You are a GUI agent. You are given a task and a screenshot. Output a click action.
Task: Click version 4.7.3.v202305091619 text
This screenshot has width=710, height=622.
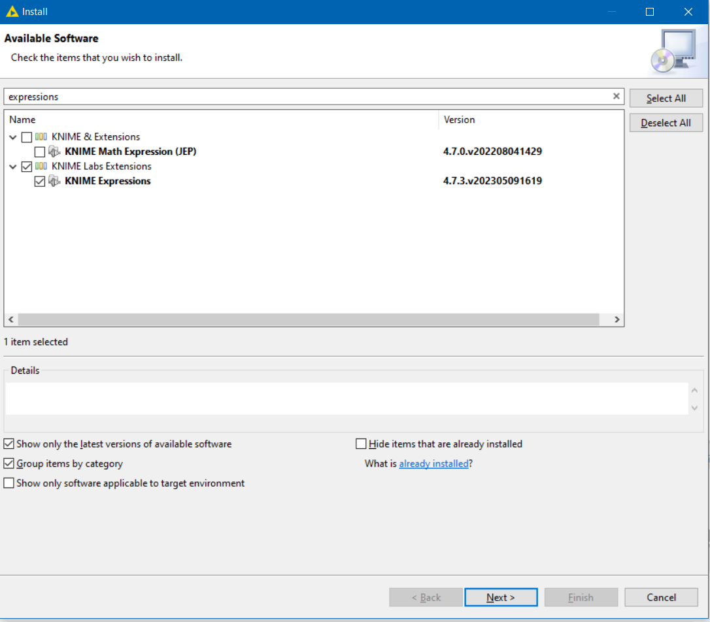(x=493, y=180)
